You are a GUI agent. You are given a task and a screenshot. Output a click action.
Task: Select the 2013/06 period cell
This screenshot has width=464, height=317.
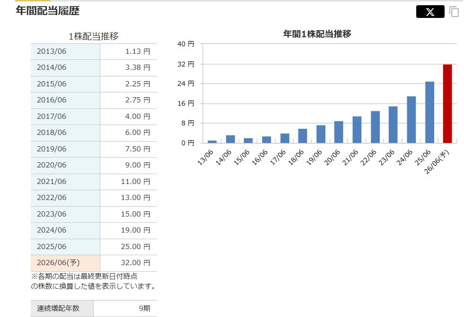point(65,51)
